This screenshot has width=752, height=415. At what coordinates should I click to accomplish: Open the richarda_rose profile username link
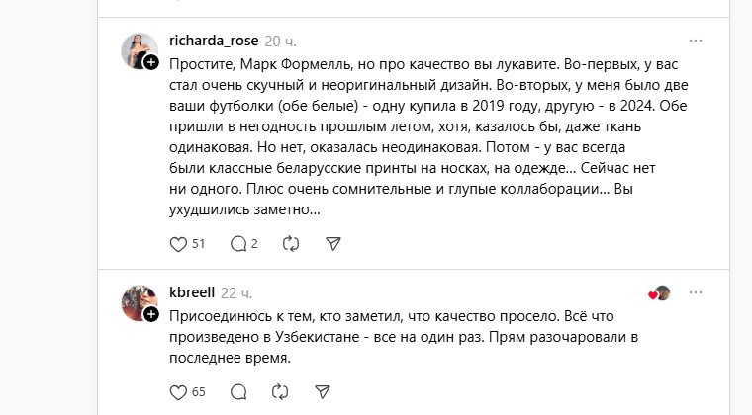click(214, 41)
